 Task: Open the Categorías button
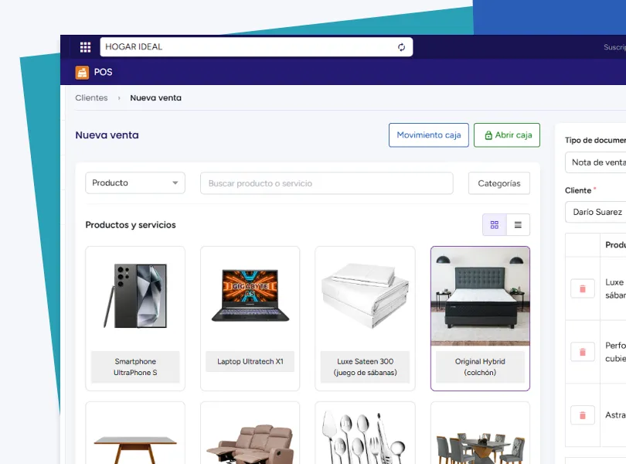[499, 183]
